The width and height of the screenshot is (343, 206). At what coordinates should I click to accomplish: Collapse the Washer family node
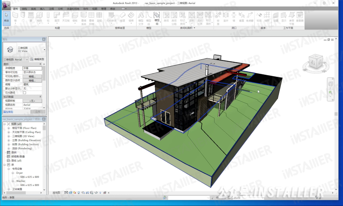pyautogui.click(x=13, y=181)
